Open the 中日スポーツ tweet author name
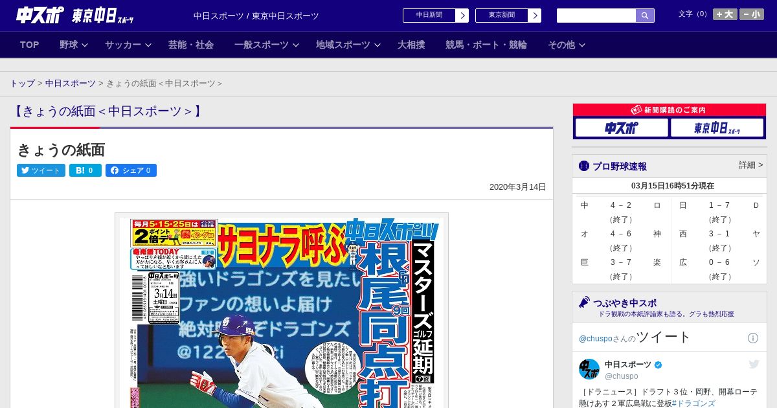Viewport: 777px width, 408px height. (x=628, y=365)
